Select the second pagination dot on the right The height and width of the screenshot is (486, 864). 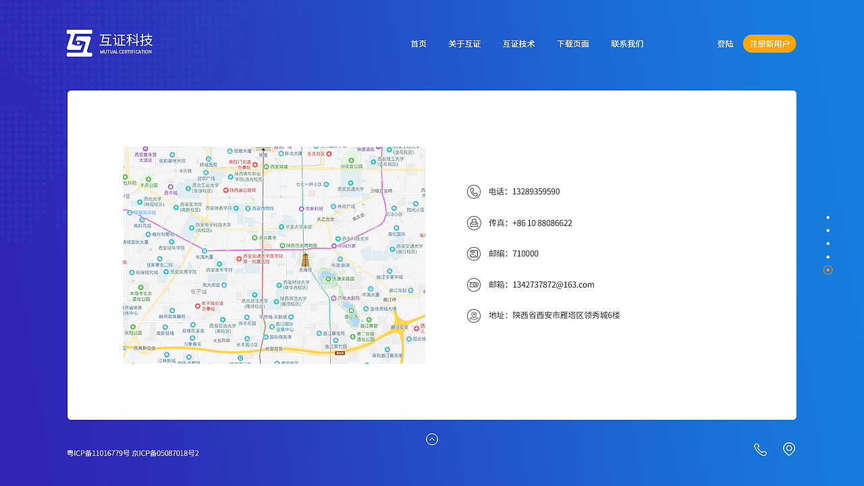[828, 230]
